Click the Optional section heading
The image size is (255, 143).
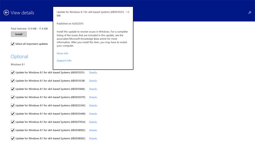coord(19,57)
